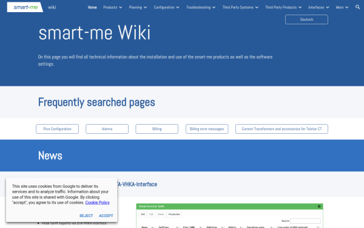The image size is (364, 228).
Task: Open the DTA-VHKA-Interface news heading link
Action: (x=137, y=184)
